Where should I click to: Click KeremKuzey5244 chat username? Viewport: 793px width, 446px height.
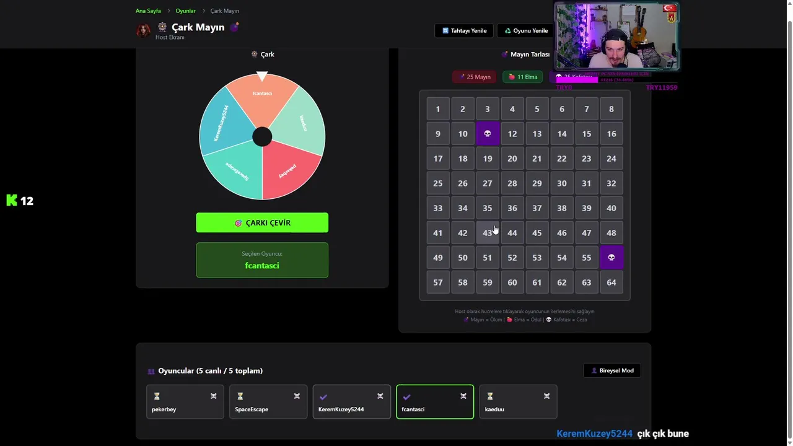pyautogui.click(x=595, y=434)
